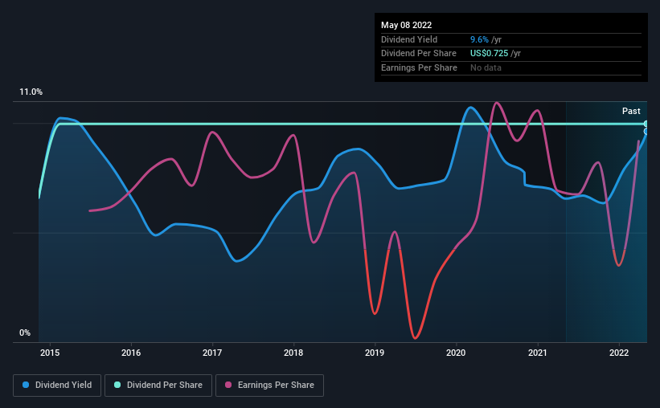Click the blue dividend yield endpoint marker
This screenshot has height=408, width=660.
click(x=646, y=132)
